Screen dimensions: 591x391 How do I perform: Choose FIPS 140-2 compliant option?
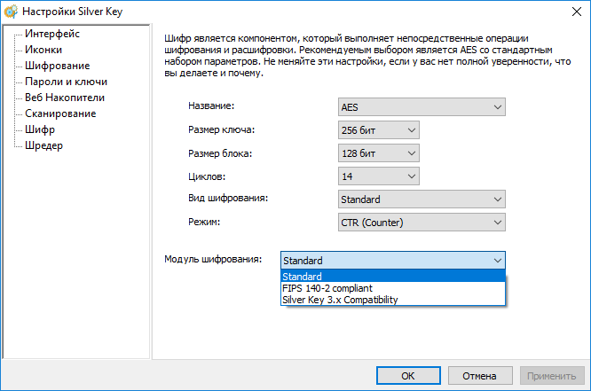pyautogui.click(x=327, y=288)
